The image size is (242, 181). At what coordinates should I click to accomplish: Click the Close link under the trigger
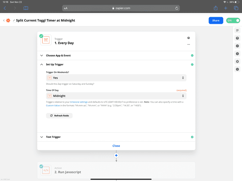click(116, 146)
